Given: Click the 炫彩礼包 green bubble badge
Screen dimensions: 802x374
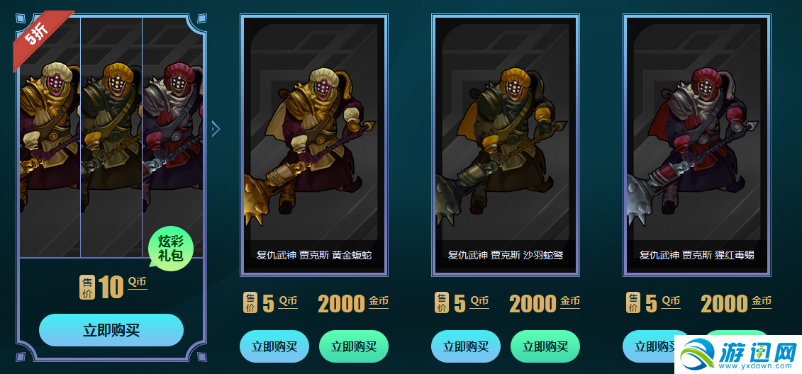Looking at the screenshot, I should coord(170,248).
